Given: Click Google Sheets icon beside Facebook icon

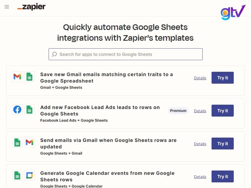Looking at the screenshot, I should 29,110.
